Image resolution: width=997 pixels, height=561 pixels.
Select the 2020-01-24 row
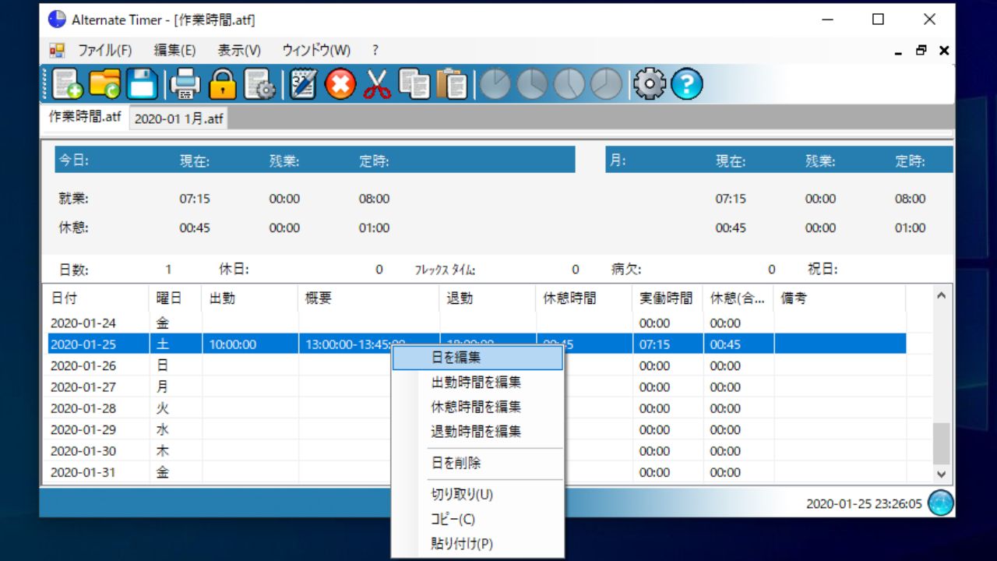pos(477,323)
